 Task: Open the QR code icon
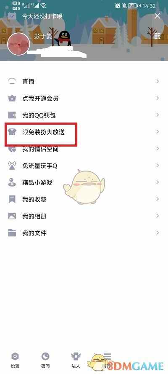pyautogui.click(x=157, y=36)
